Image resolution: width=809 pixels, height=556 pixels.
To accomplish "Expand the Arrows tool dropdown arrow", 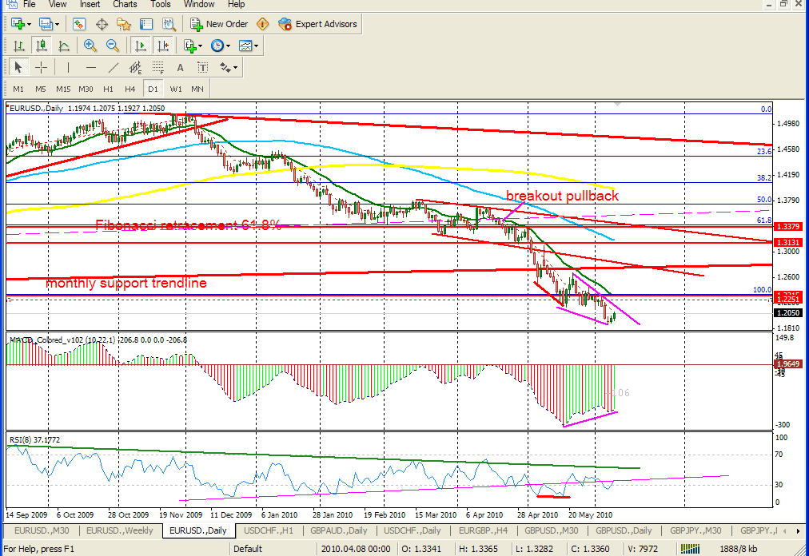I will (x=235, y=68).
